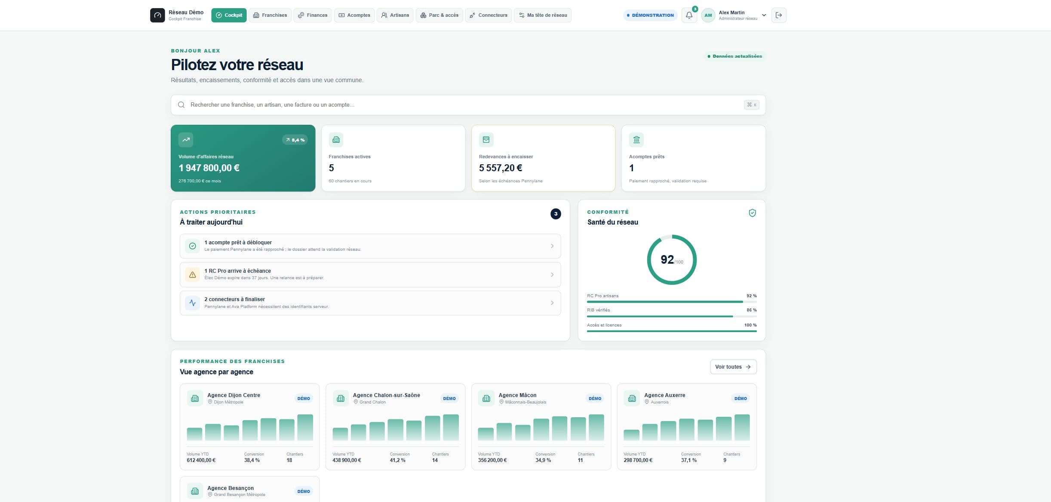1051x502 pixels.
Task: Click the Agence Besançon building icon
Action: (x=195, y=491)
